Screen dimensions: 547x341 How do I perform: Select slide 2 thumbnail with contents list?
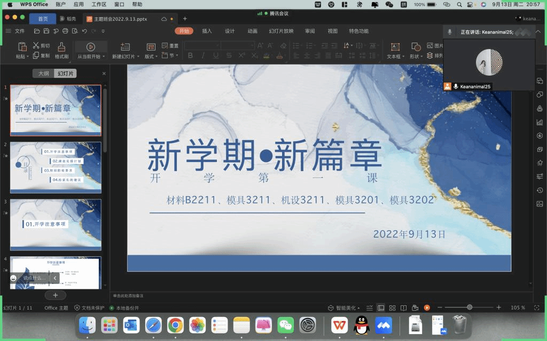pyautogui.click(x=56, y=167)
